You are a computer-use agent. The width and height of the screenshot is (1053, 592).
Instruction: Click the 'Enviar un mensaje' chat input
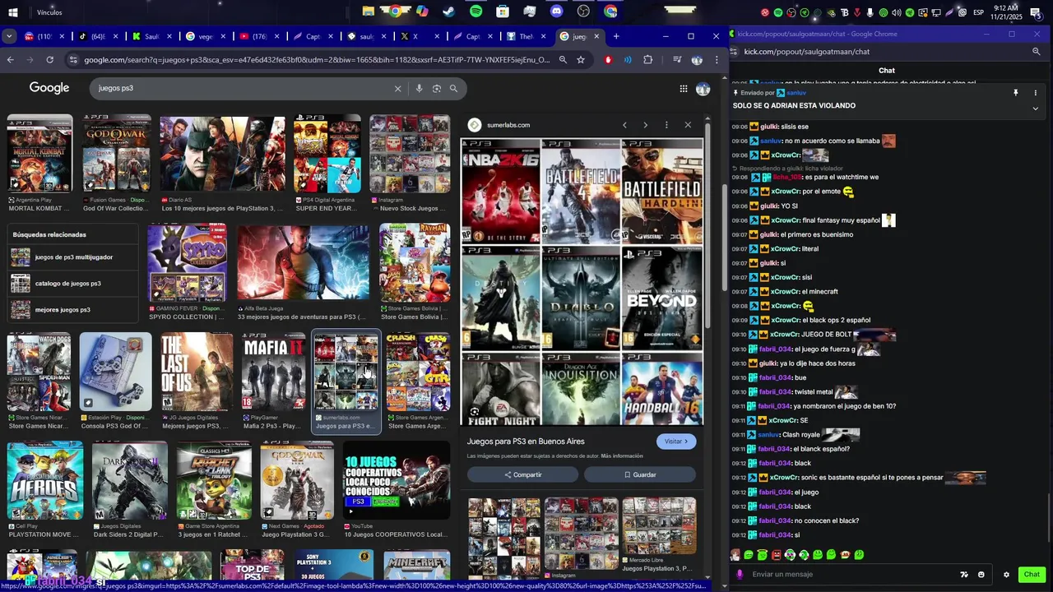tap(851, 575)
